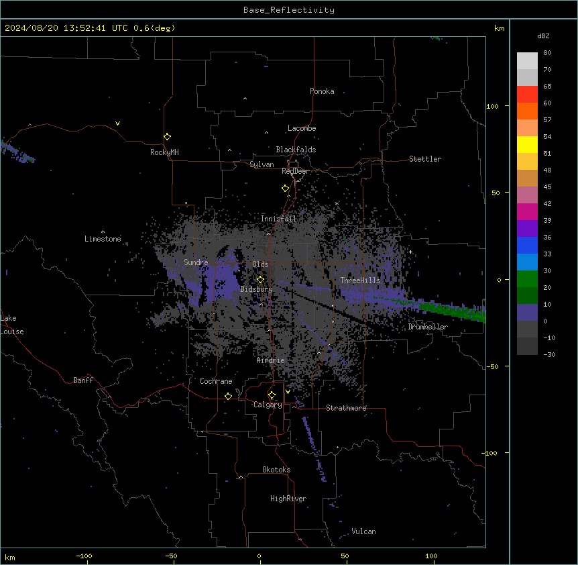Select the blue 36 dBZ legend swatch
The image size is (578, 565).
point(527,245)
